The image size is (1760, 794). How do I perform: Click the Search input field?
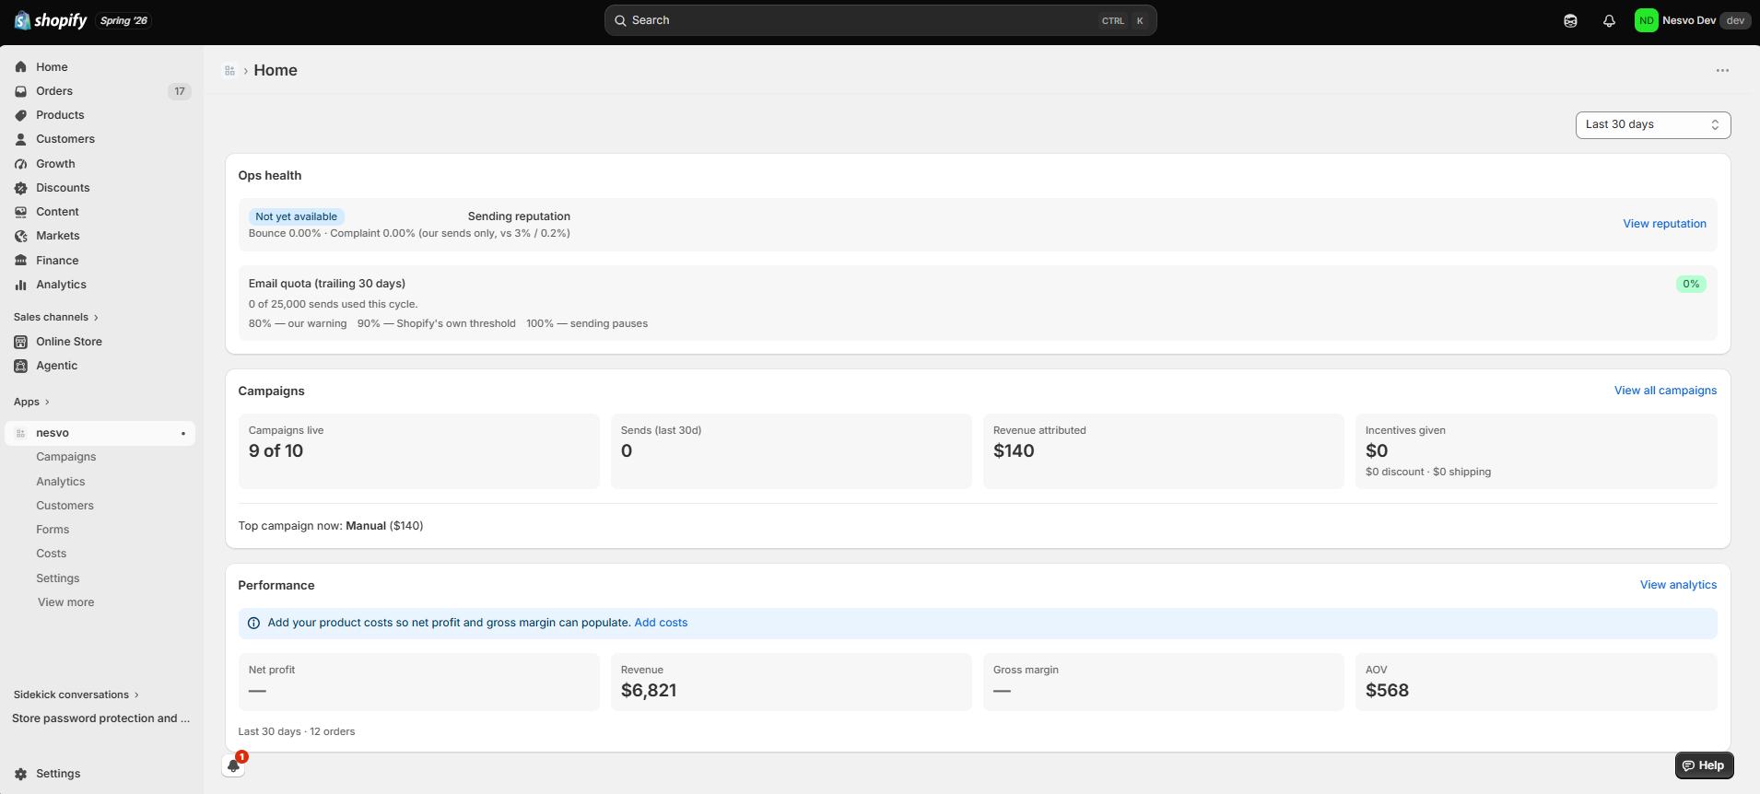880,20
